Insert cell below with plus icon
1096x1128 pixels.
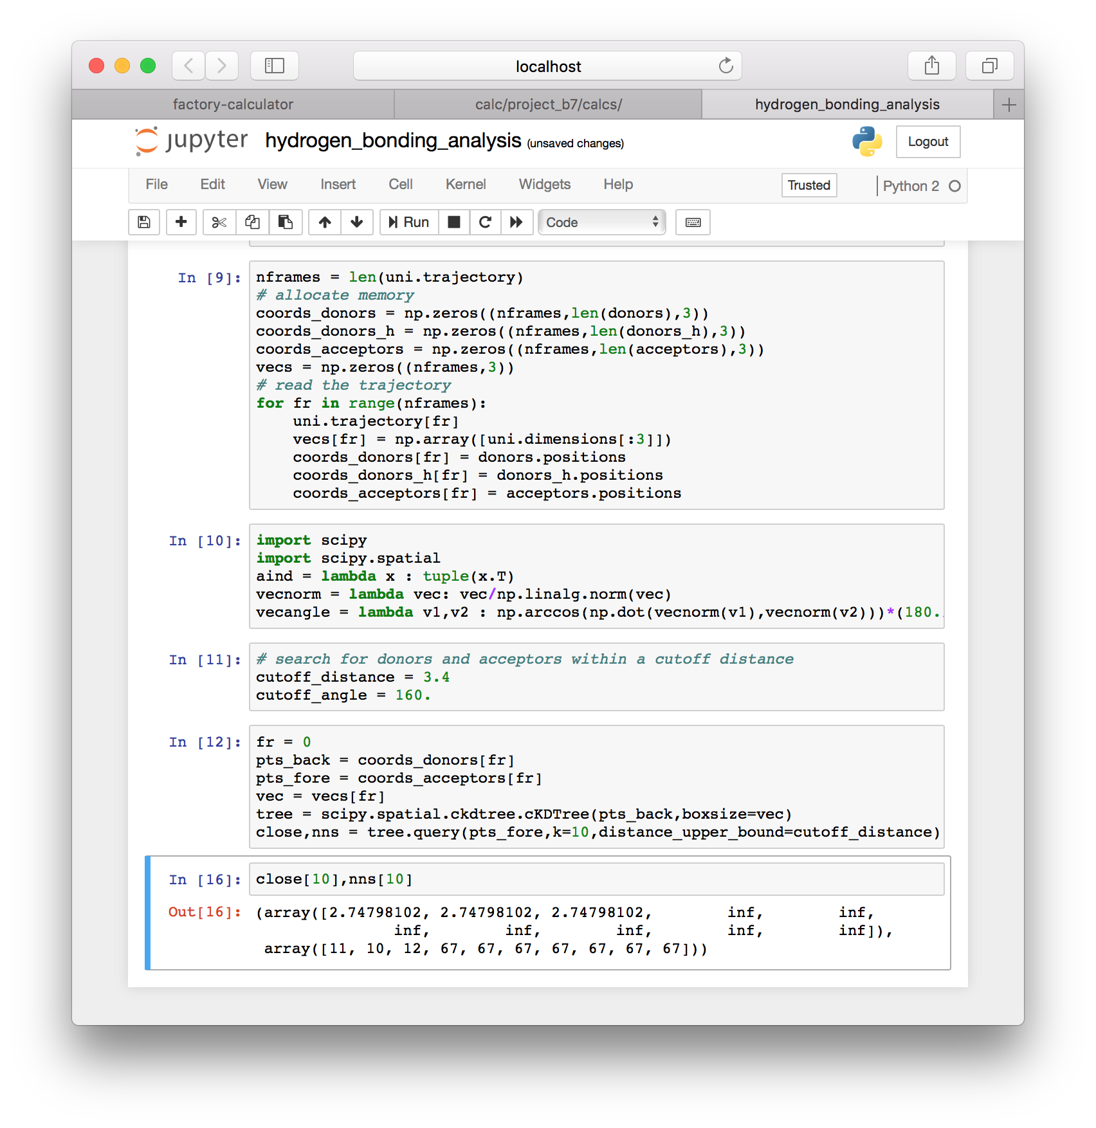pos(181,223)
